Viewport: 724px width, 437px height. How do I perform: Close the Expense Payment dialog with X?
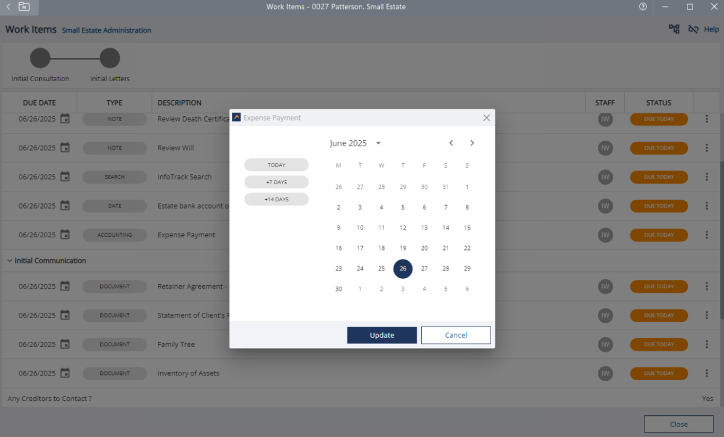486,118
